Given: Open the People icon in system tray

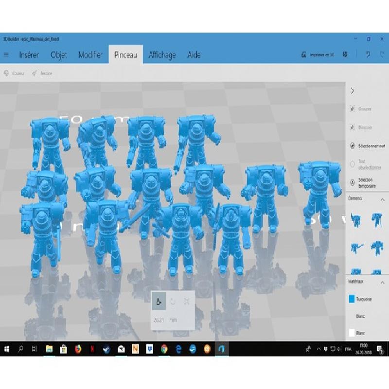Looking at the screenshot, I should coord(308,349).
